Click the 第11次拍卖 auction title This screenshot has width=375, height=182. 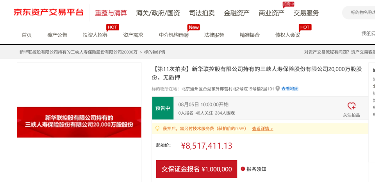point(257,73)
